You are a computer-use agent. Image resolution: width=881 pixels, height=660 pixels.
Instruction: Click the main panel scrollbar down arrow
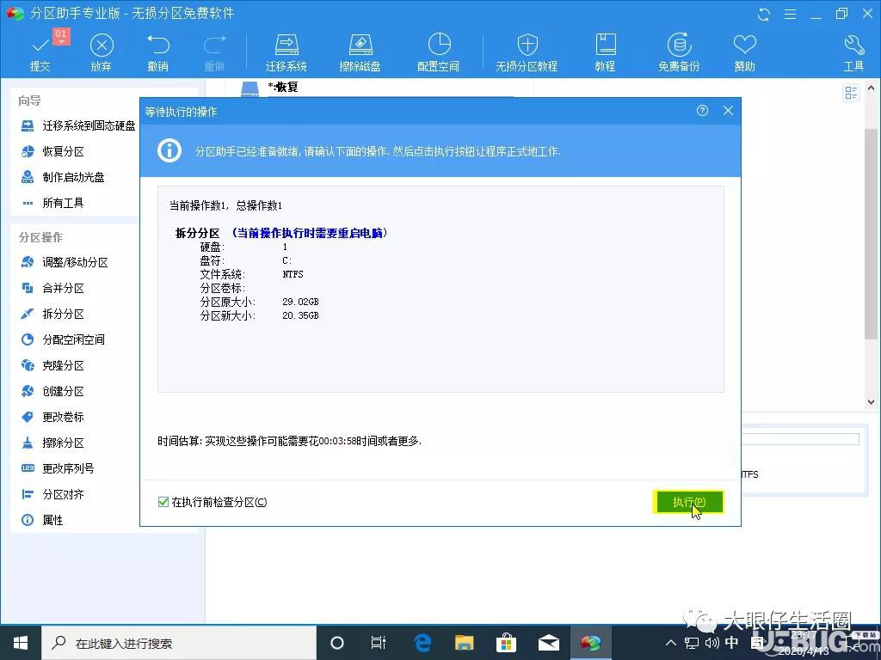[871, 402]
